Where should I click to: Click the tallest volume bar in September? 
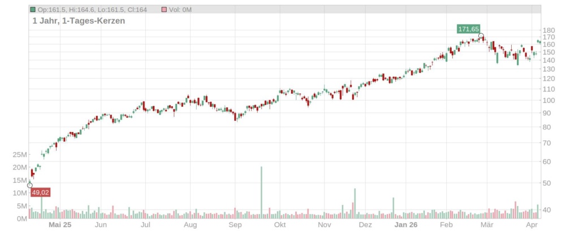261,192
